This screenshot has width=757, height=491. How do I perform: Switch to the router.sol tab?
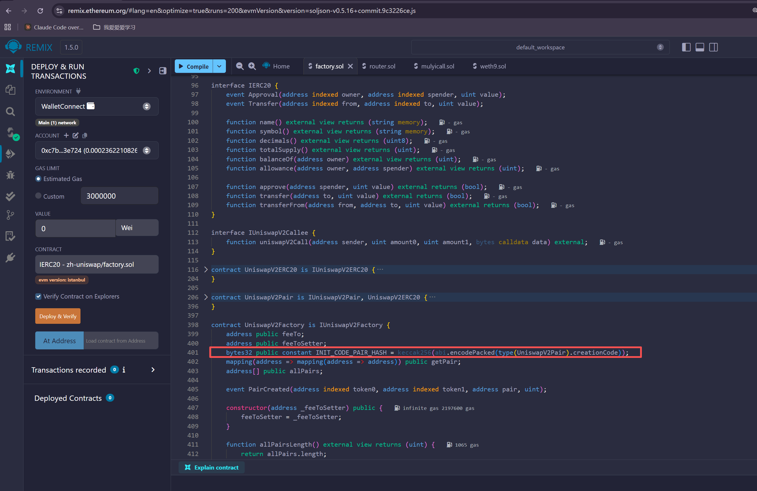point(382,66)
